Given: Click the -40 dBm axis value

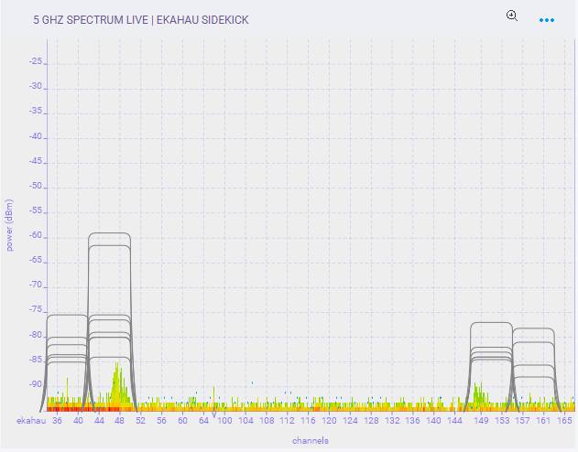Looking at the screenshot, I should pos(36,136).
